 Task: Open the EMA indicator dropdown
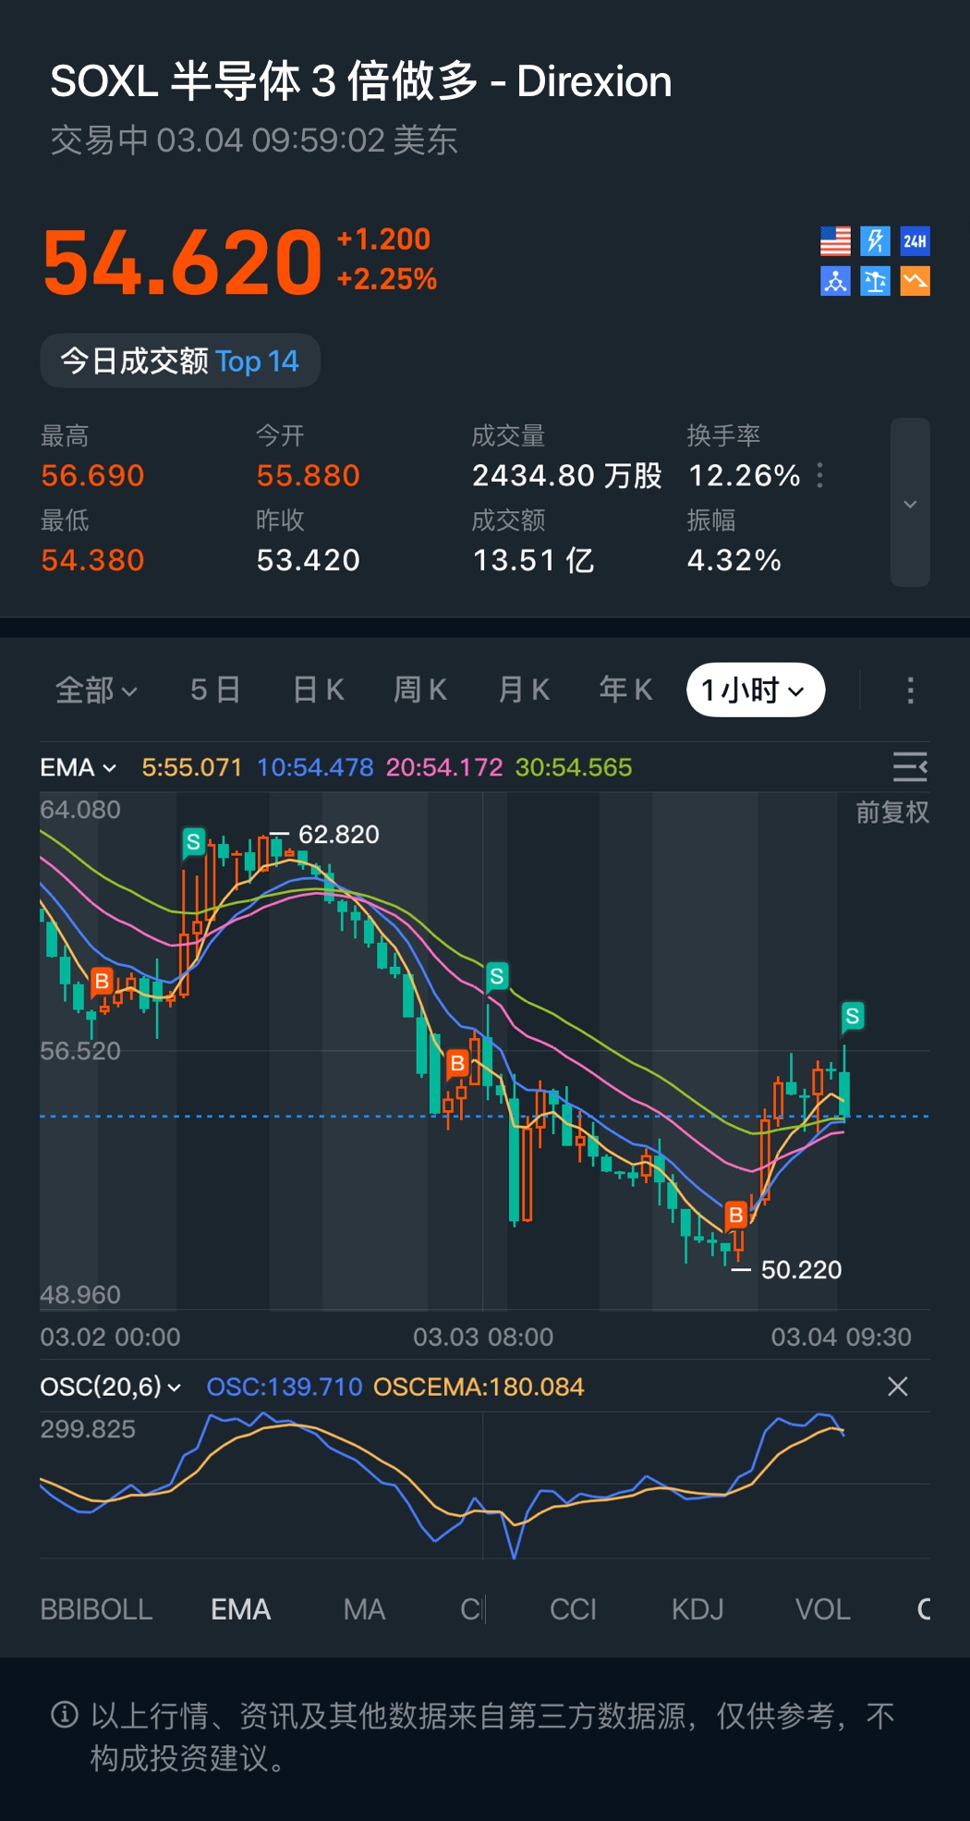click(x=79, y=768)
